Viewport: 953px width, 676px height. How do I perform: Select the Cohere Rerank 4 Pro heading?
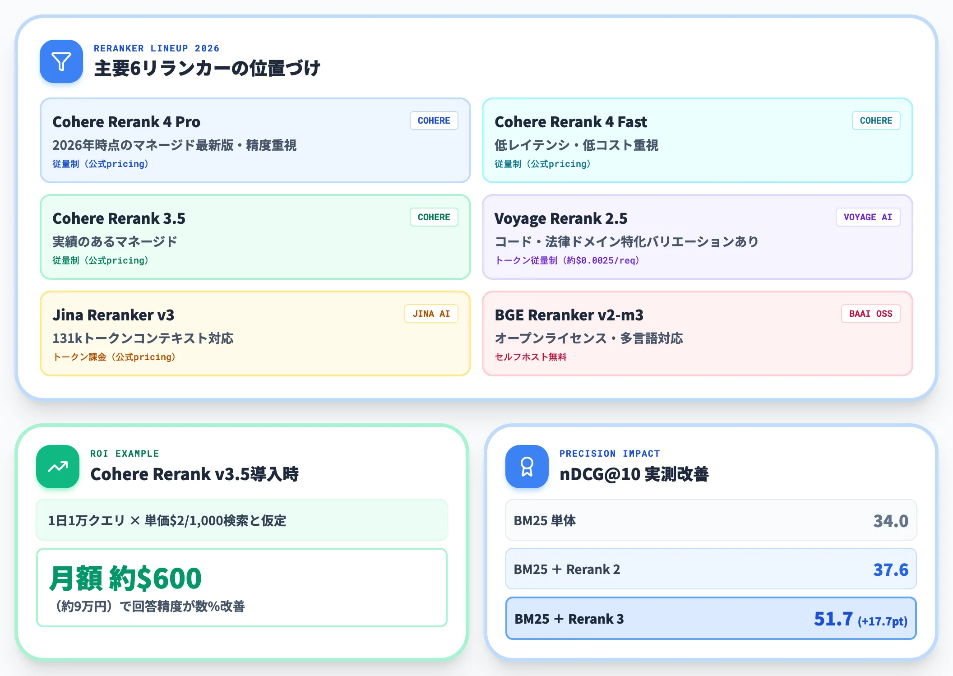click(126, 122)
